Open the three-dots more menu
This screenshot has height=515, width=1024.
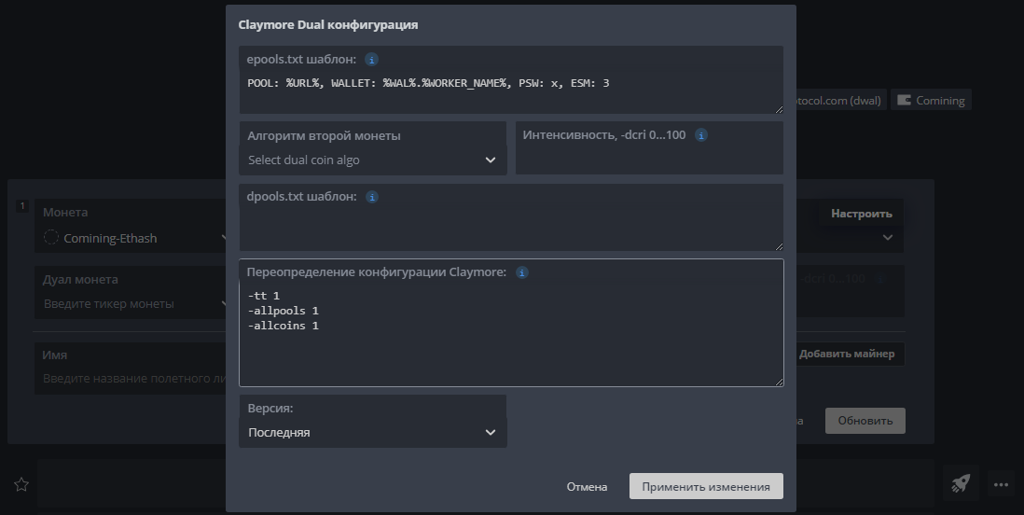tap(1001, 484)
